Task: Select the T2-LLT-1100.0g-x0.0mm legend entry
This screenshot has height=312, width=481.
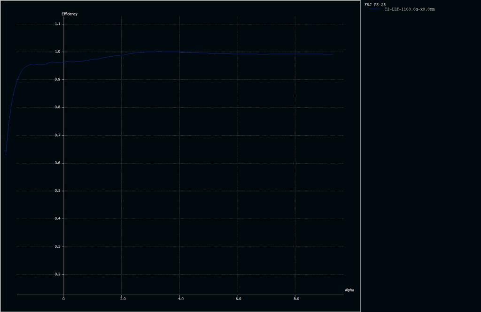Action: point(409,9)
